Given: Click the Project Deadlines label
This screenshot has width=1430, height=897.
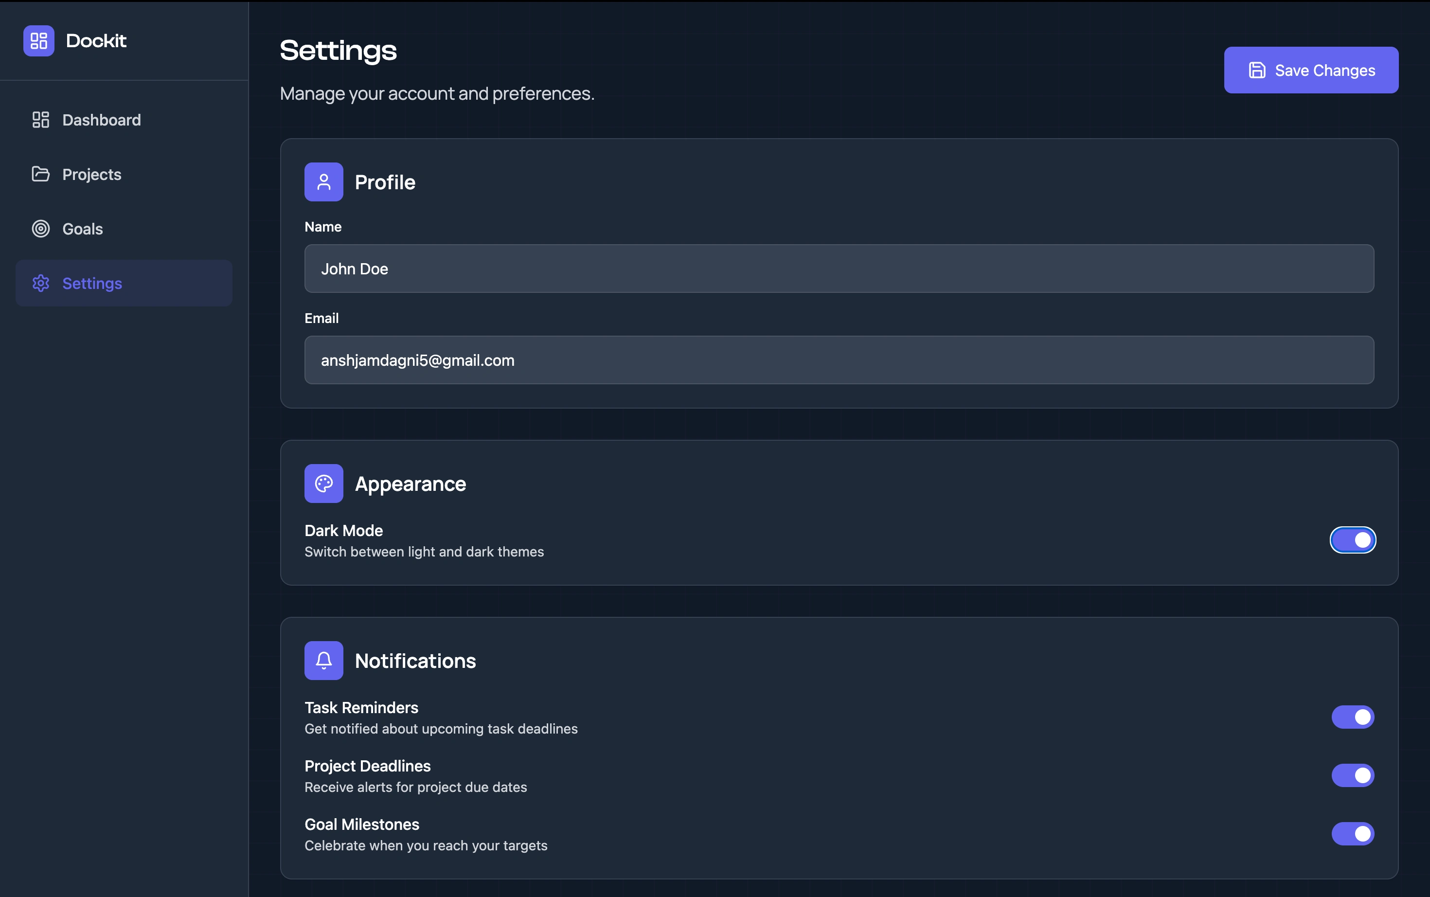Looking at the screenshot, I should [x=367, y=766].
